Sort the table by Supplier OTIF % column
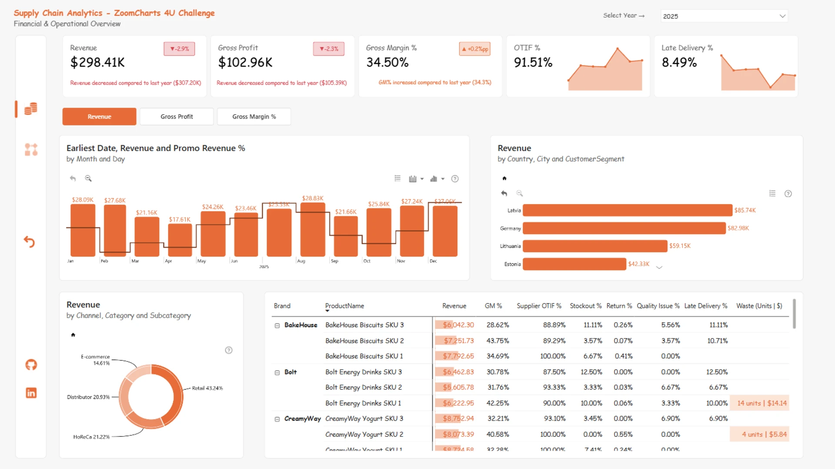This screenshot has height=469, width=835. click(x=539, y=306)
